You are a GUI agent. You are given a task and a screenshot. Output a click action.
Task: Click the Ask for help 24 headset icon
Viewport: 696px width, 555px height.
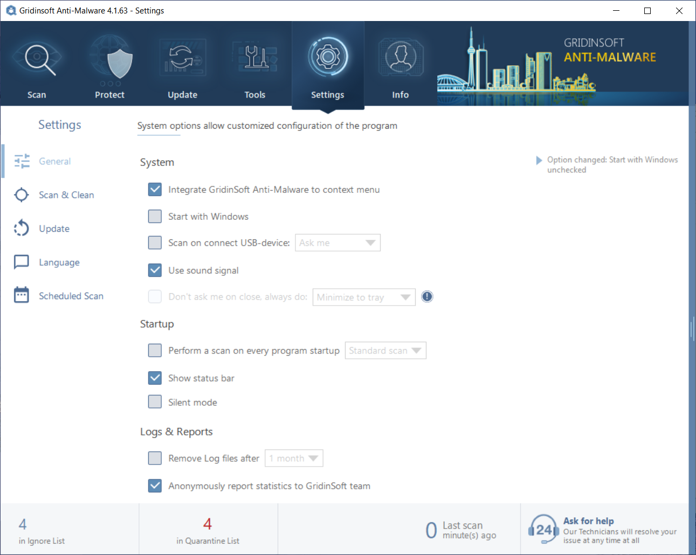point(544,530)
